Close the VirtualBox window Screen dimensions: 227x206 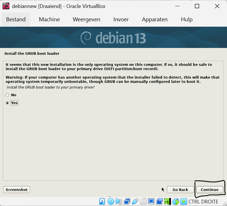coord(217,6)
